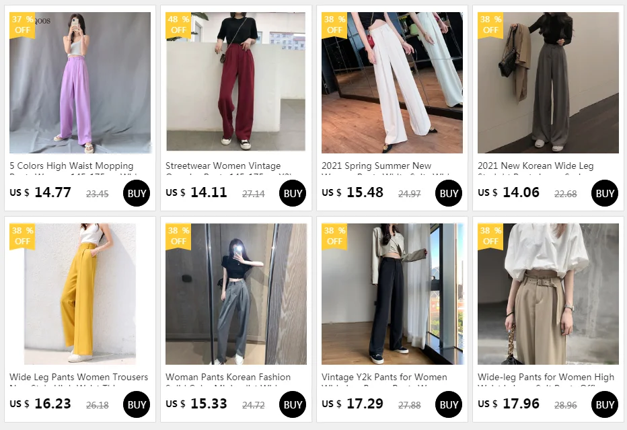
Task: Open the purple high waist pants thumbnail
Action: tap(80, 83)
